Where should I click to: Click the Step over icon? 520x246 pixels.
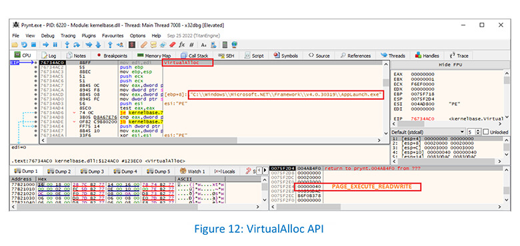point(77,45)
